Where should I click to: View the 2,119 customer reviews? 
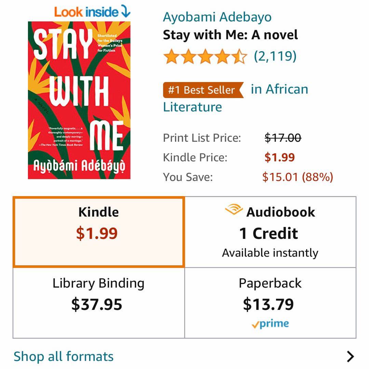click(x=275, y=56)
